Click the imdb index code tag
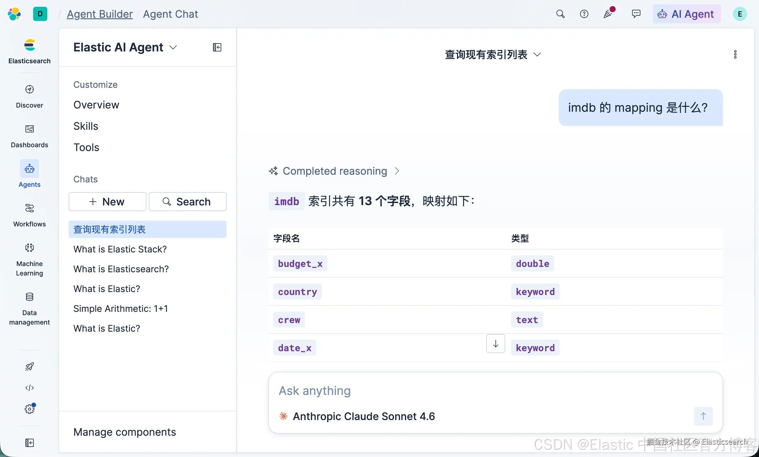The width and height of the screenshot is (759, 457). click(286, 201)
